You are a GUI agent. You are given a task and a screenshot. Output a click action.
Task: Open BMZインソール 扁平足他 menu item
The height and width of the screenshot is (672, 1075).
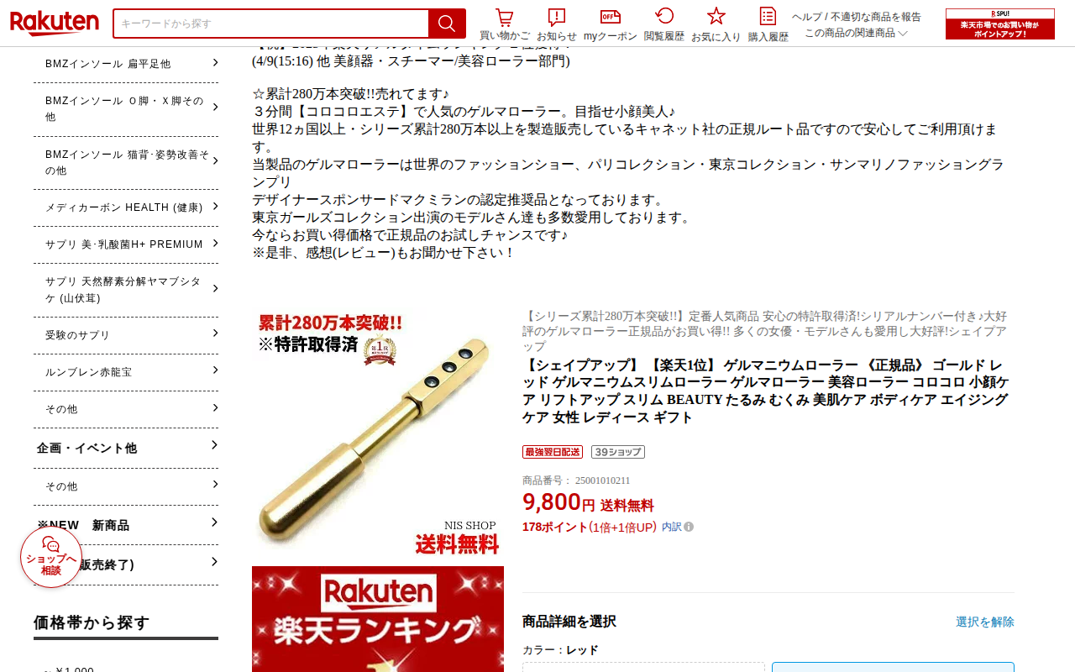pos(126,64)
